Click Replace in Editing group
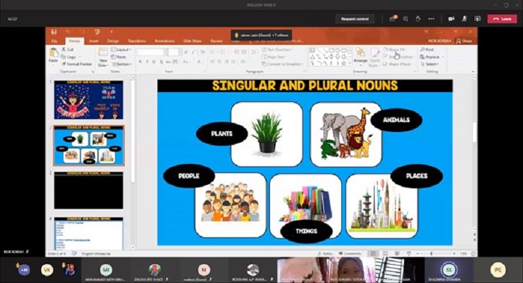Viewport: 523px width, 283px height. tap(432, 57)
